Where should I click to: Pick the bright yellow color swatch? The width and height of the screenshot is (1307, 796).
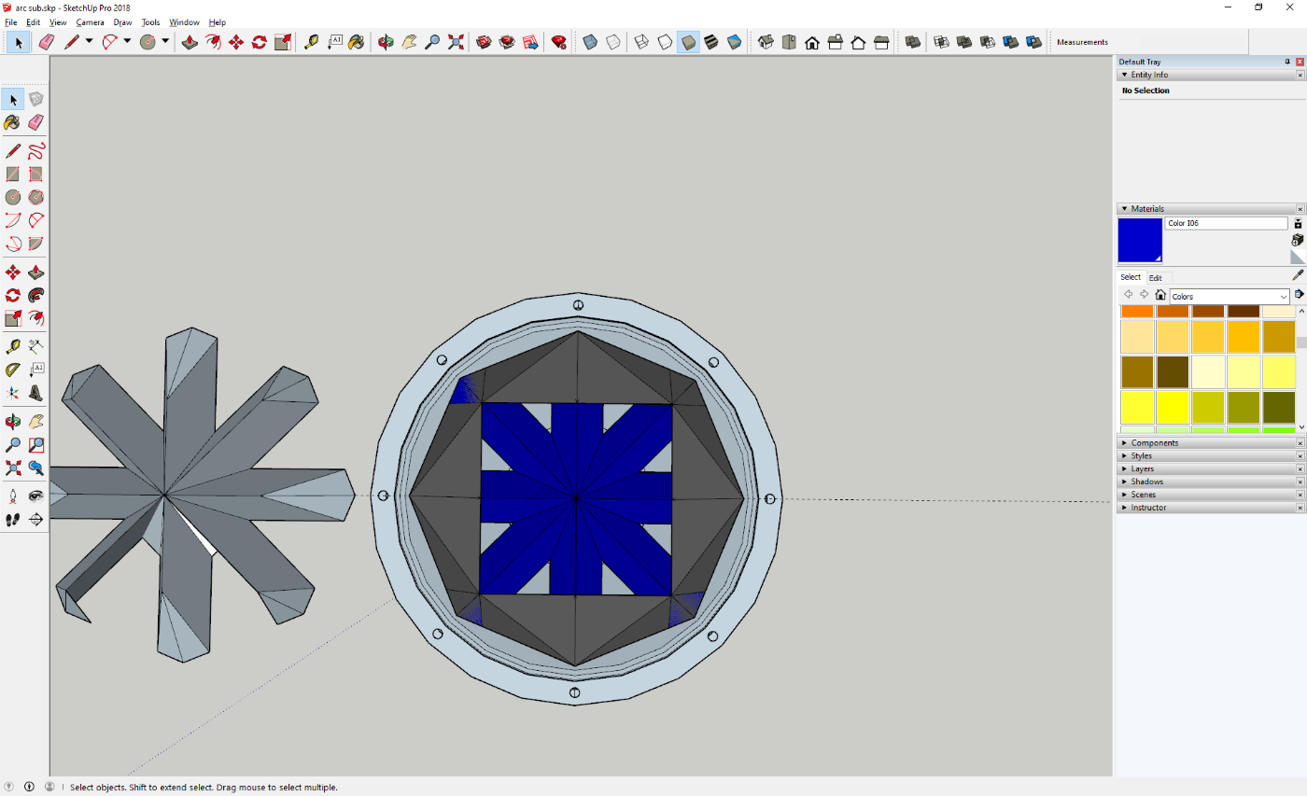(x=1173, y=407)
